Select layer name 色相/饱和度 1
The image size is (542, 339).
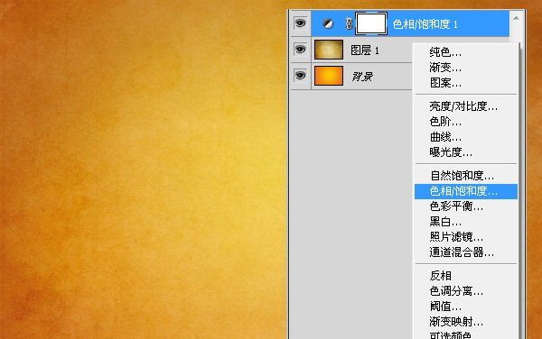point(425,24)
